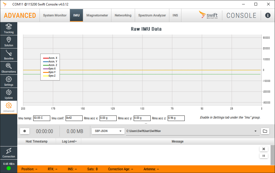Open the Tracking sidebar panel
This screenshot has width=275, height=173.
[9, 29]
